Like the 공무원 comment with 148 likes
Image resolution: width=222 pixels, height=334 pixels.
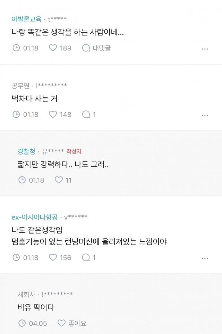tap(53, 114)
